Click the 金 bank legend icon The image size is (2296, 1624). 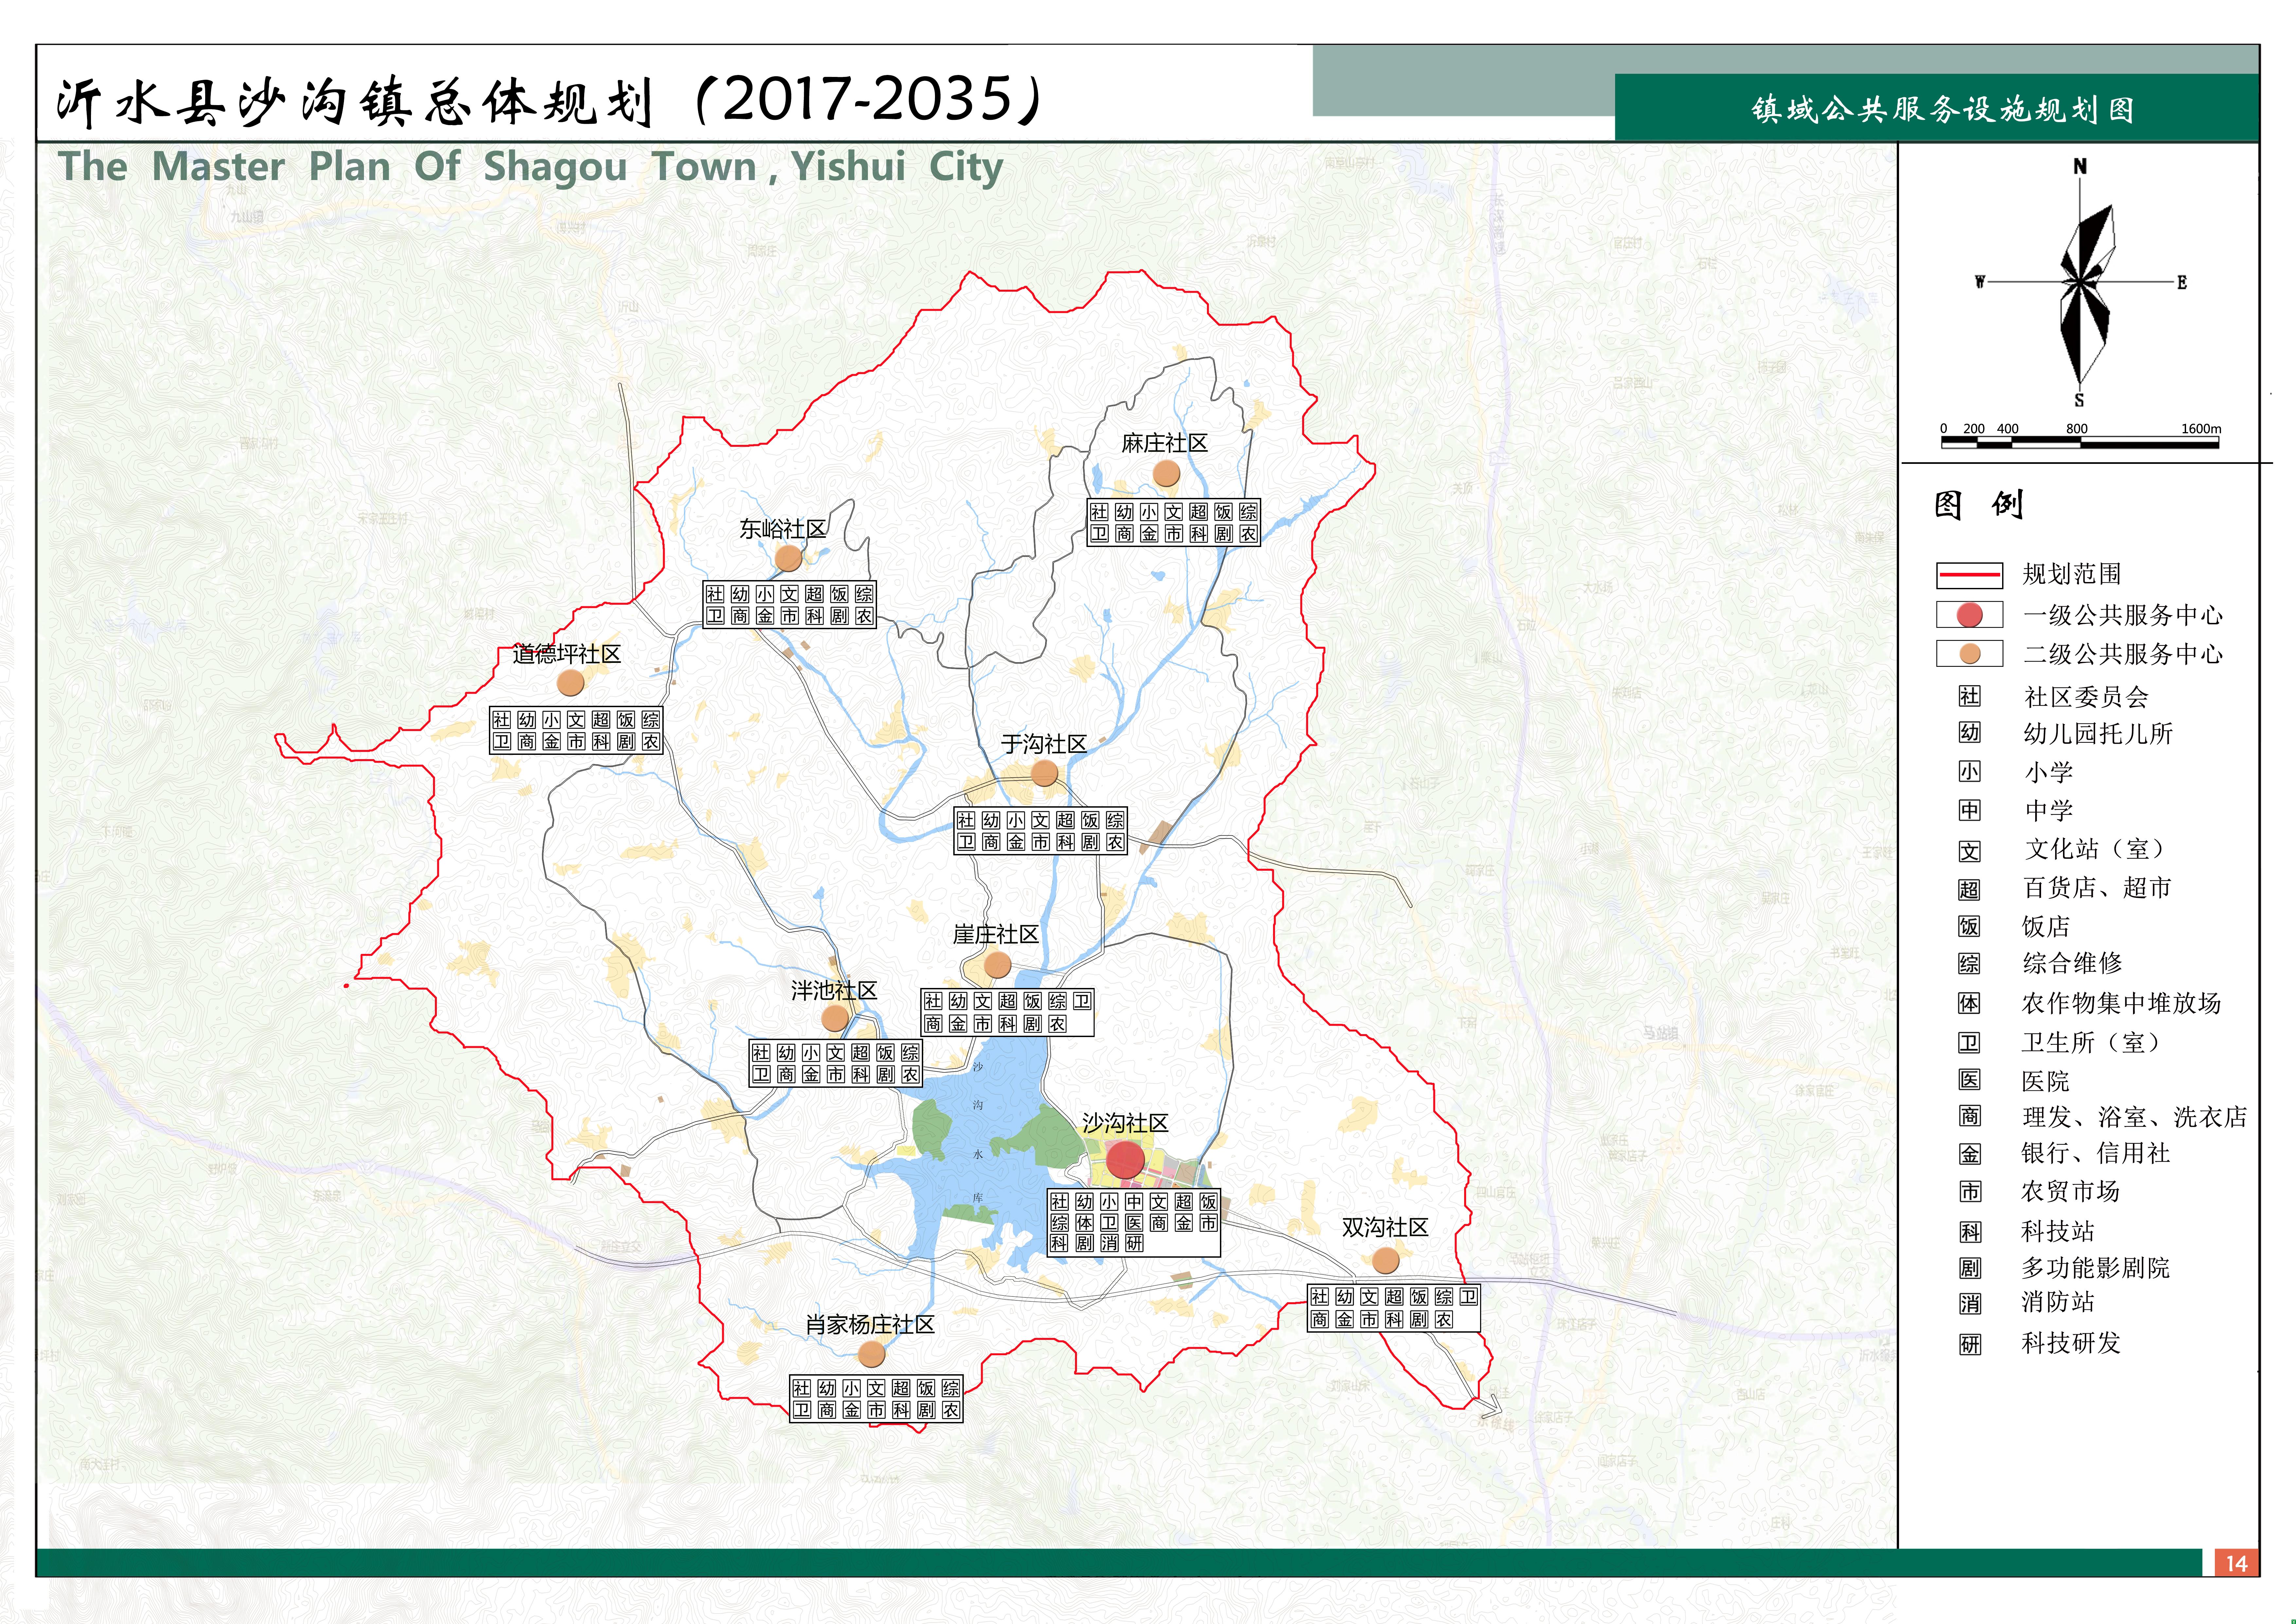1969,1154
